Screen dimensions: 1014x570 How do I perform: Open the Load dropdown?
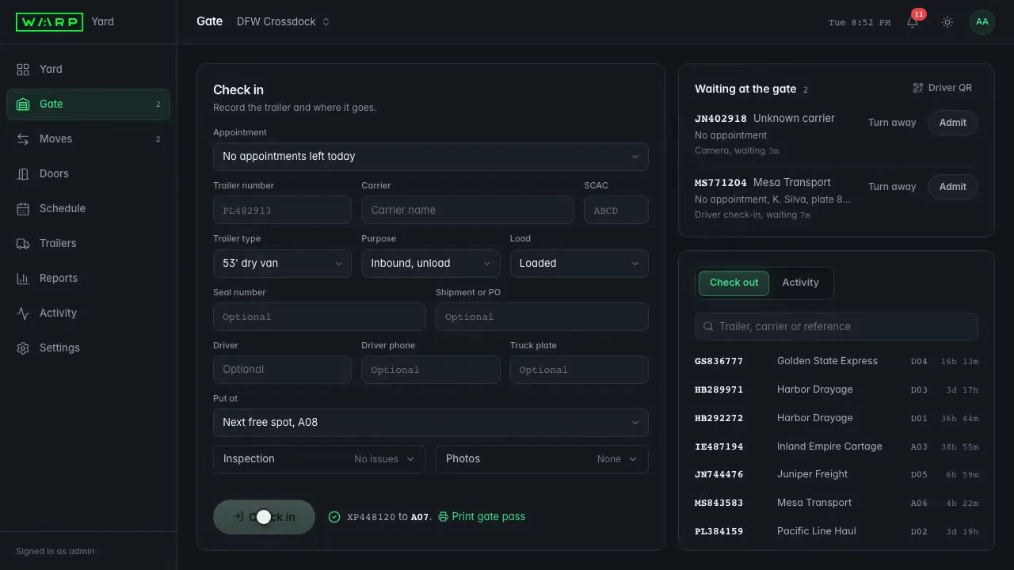(x=579, y=264)
